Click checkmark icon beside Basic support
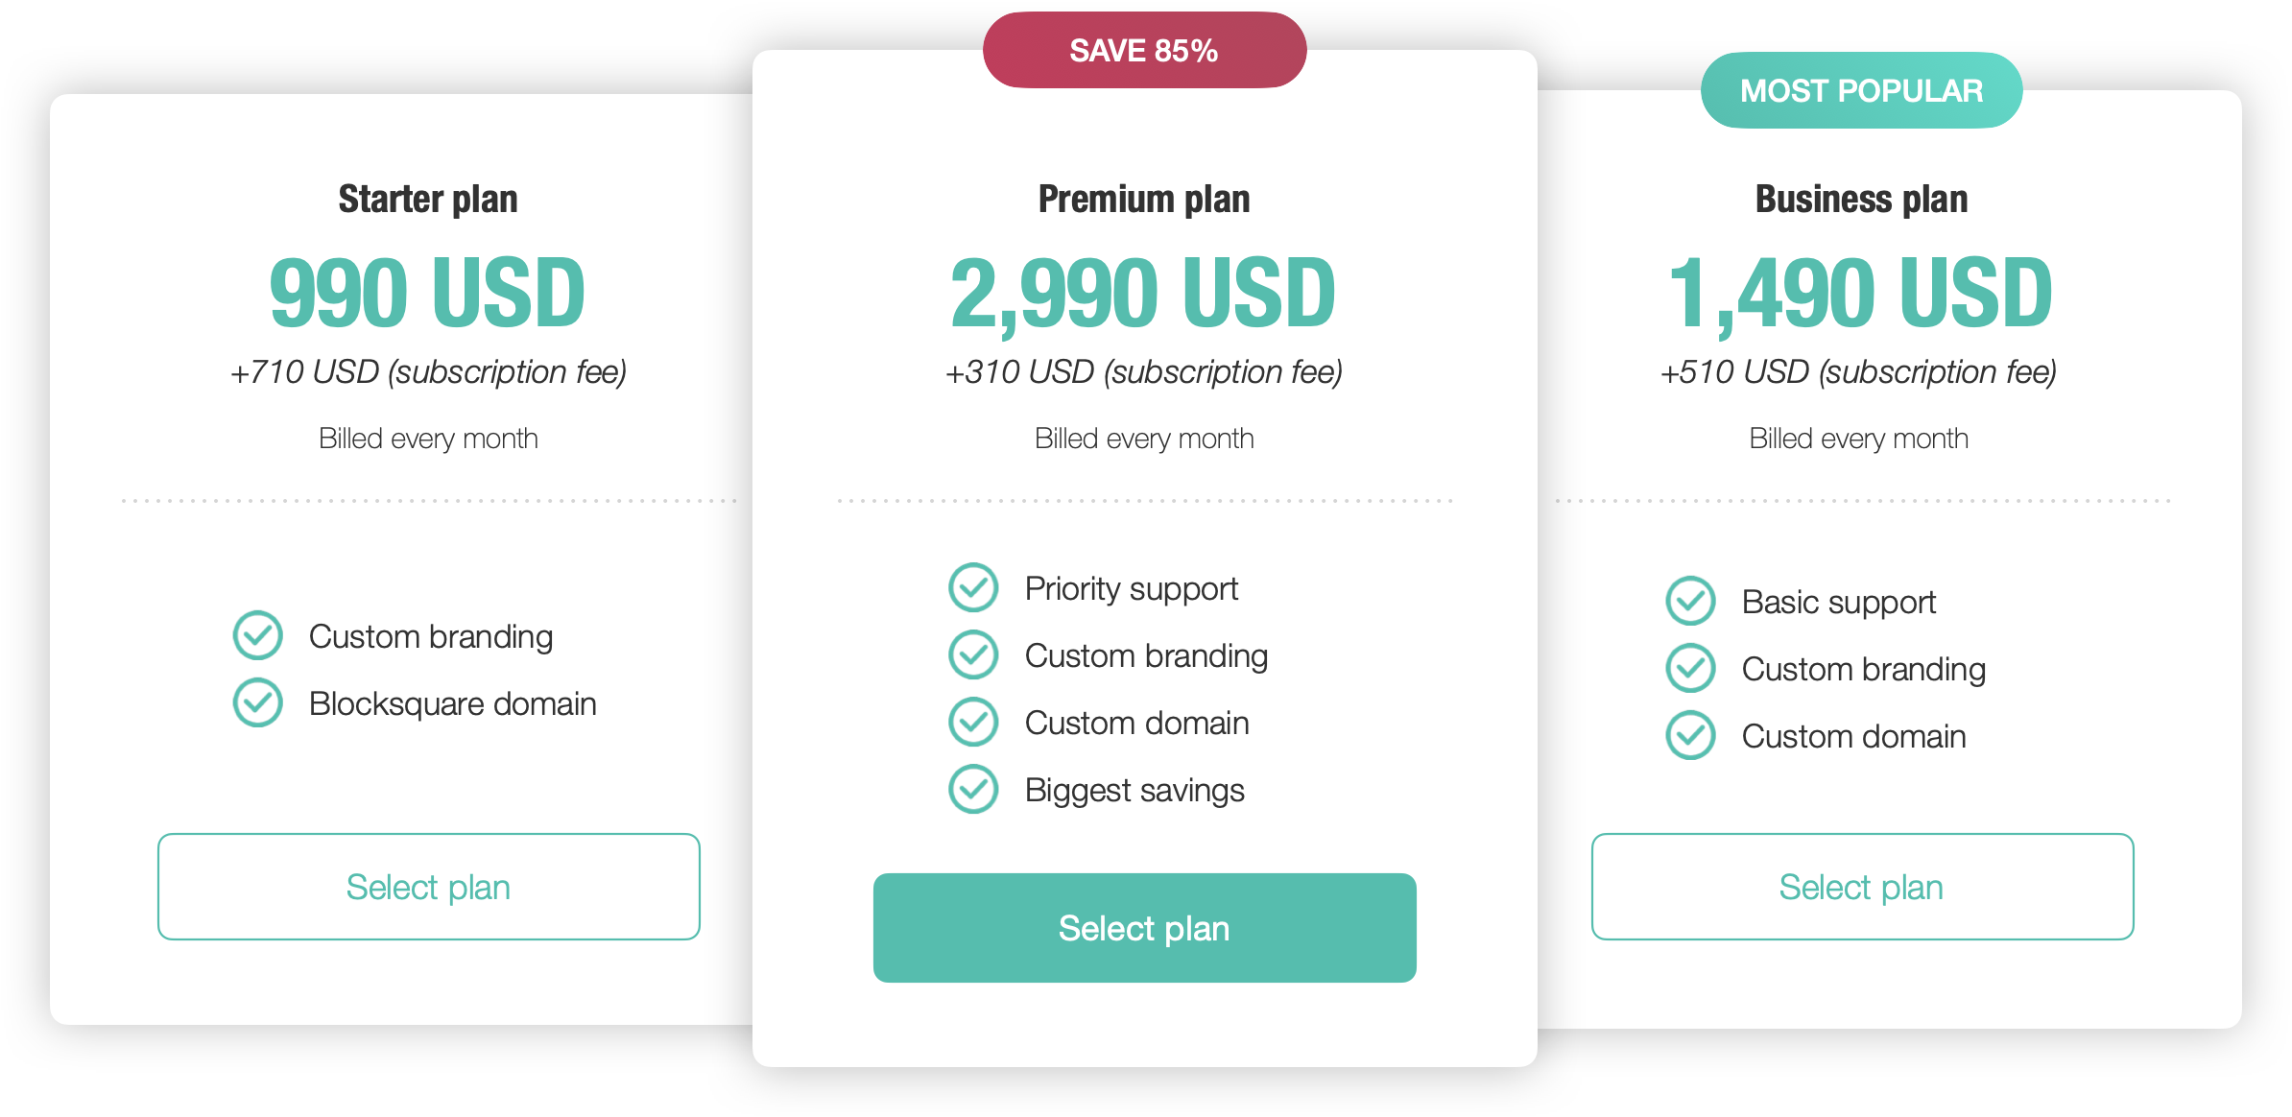Viewport: 2292px width, 1117px height. pos(1690,601)
